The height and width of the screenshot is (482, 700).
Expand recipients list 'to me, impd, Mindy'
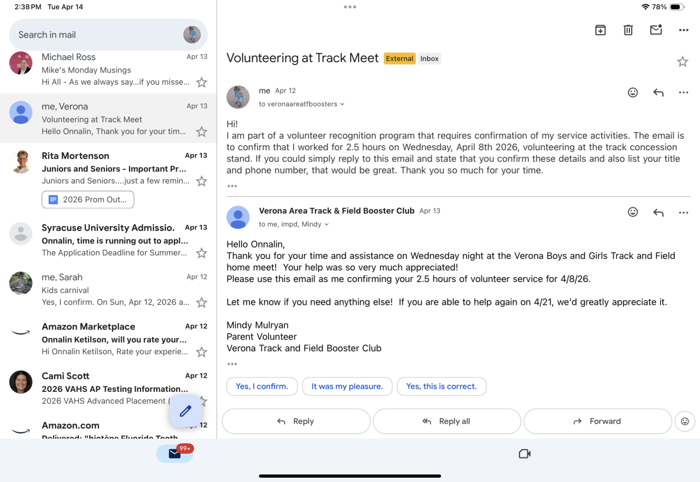[326, 225]
